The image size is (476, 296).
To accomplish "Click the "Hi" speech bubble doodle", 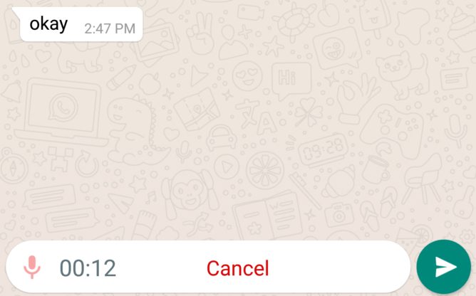I will tap(291, 80).
